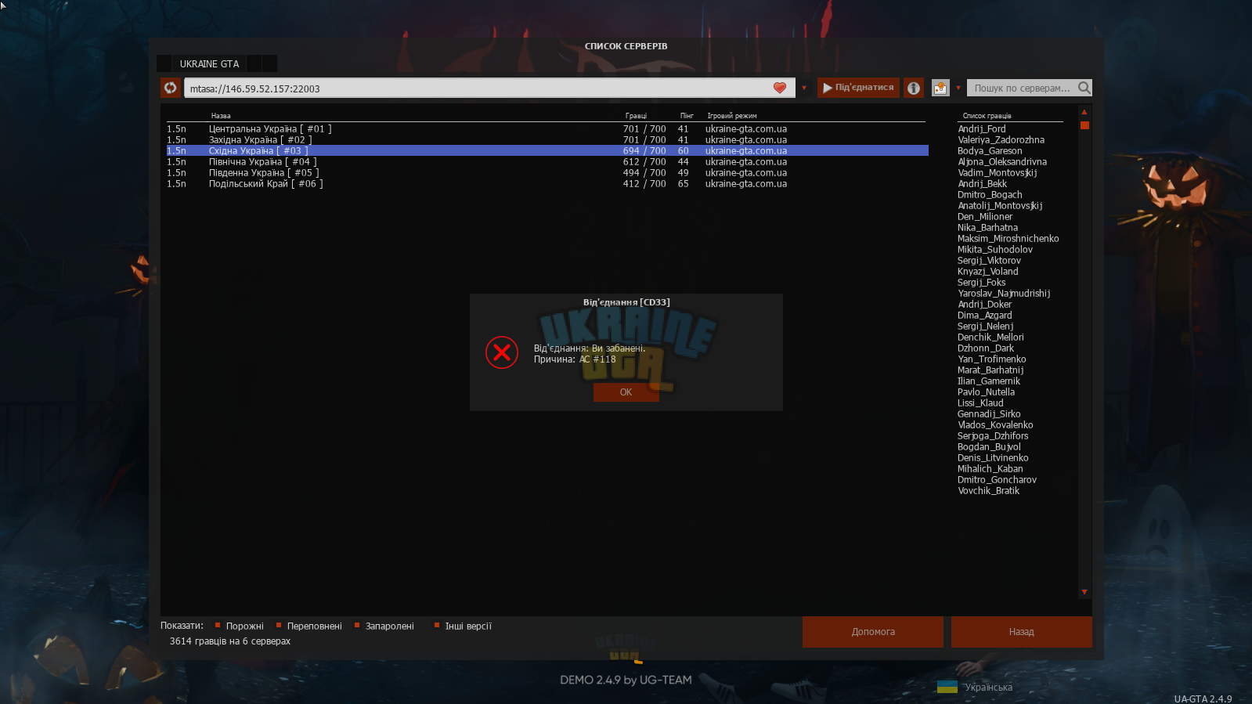Open 'Допомога' help button
This screenshot has width=1252, height=704.
(873, 632)
